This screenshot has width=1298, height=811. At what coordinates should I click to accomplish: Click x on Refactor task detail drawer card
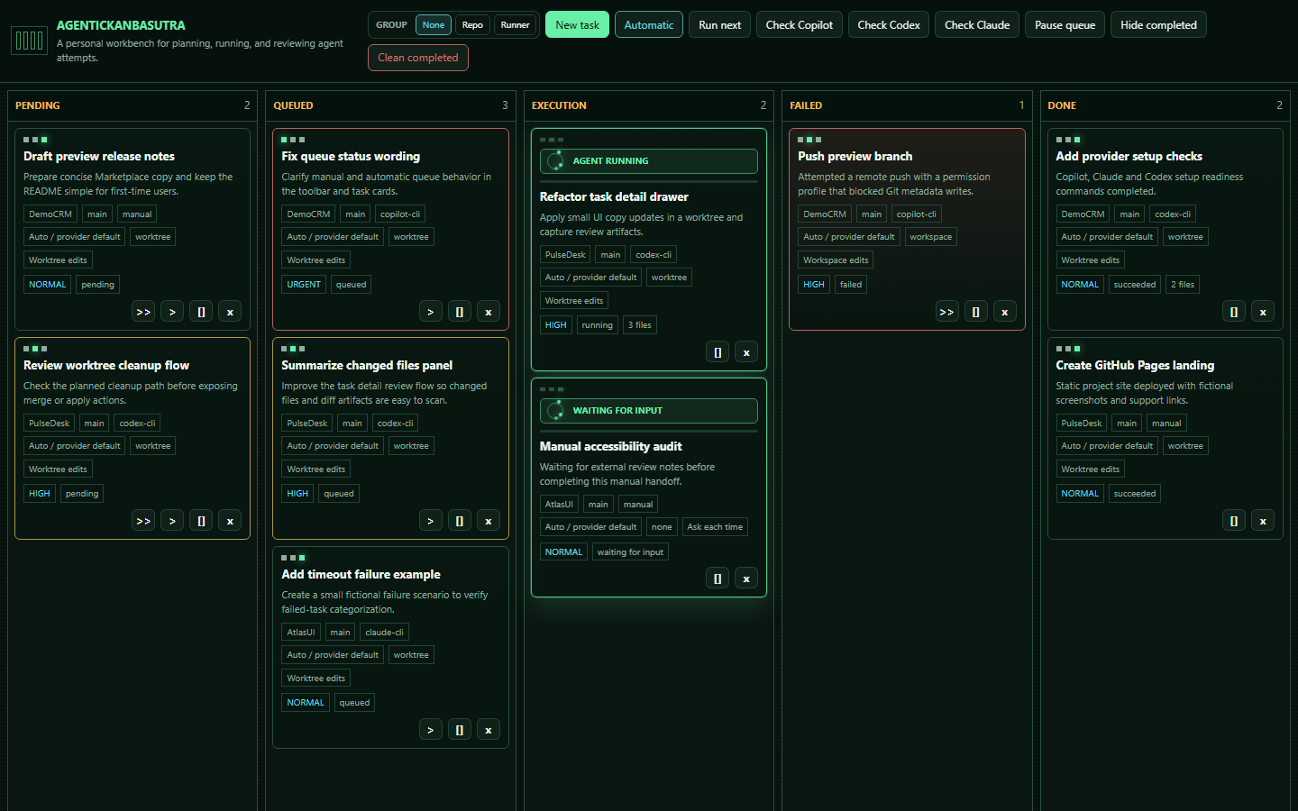click(x=746, y=352)
